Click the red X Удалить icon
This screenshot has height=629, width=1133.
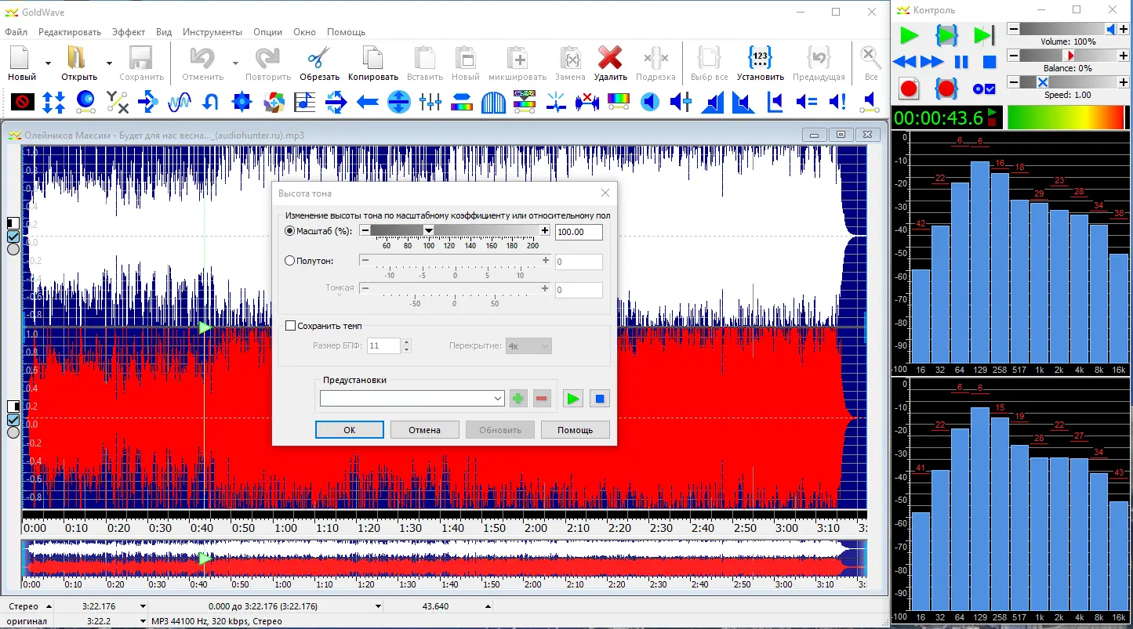(x=610, y=59)
